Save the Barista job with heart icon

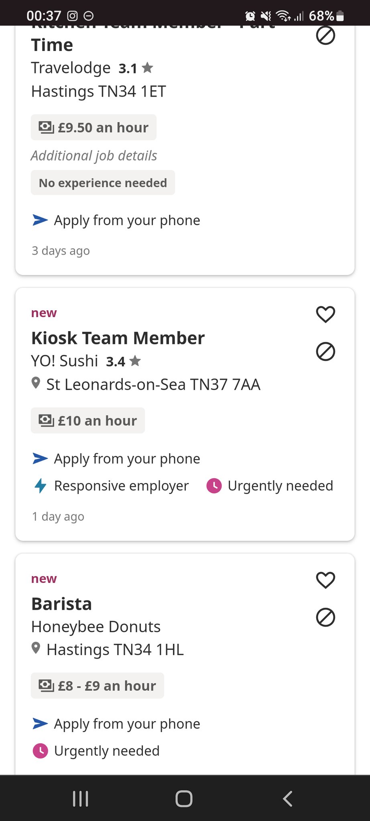(325, 580)
